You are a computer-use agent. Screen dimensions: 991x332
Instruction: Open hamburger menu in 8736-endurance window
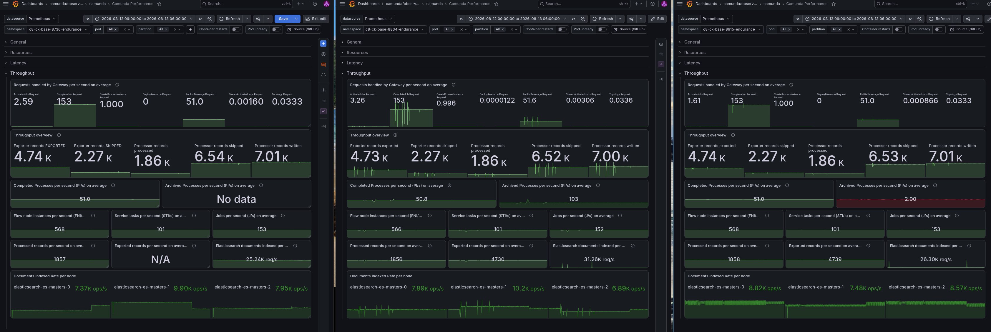coord(6,4)
